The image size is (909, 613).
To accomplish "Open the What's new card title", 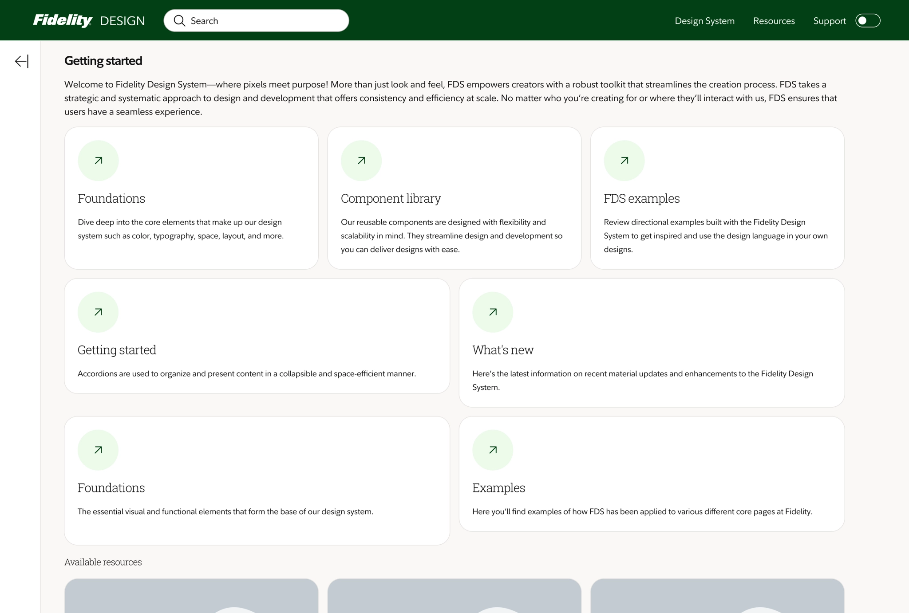I will click(502, 350).
